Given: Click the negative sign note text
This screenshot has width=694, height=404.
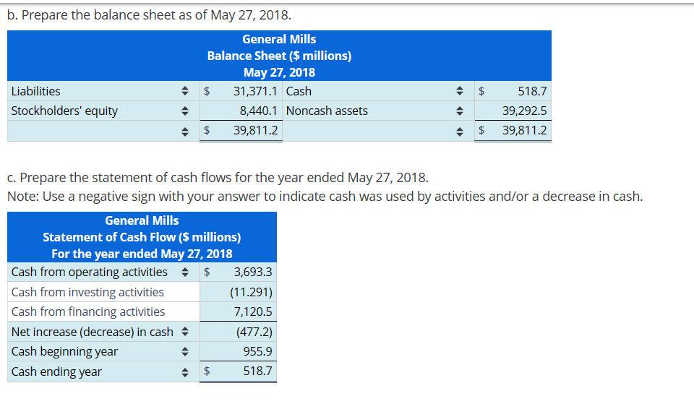Looking at the screenshot, I should [325, 196].
